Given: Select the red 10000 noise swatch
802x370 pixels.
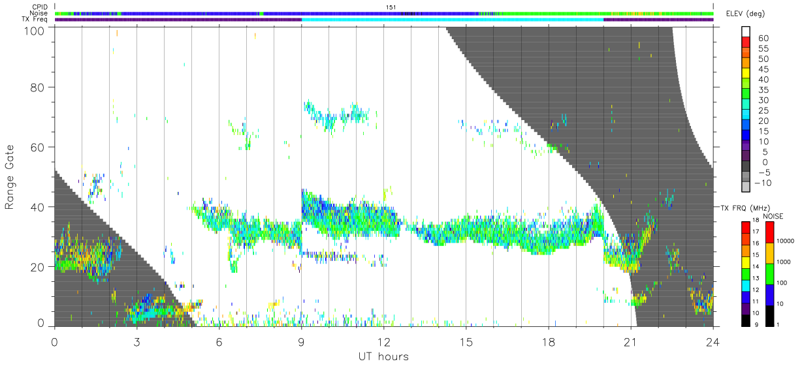Looking at the screenshot, I should coord(769,232).
